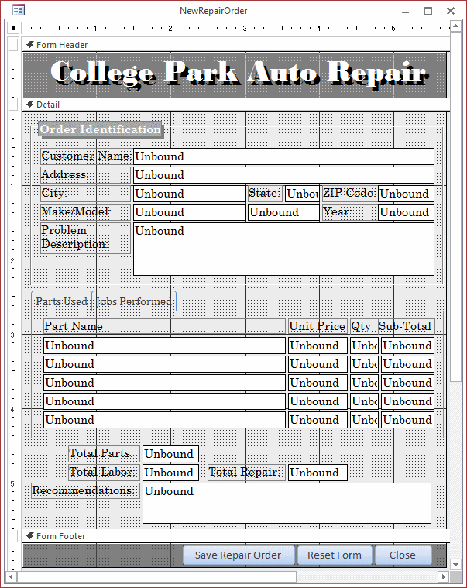
Task: Select the Unit Price column label
Action: point(318,326)
